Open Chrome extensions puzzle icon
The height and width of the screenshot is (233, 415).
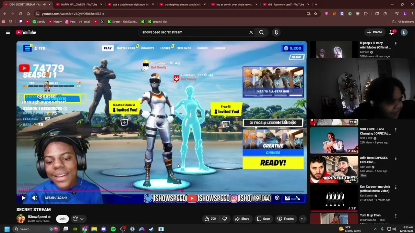coord(366,14)
